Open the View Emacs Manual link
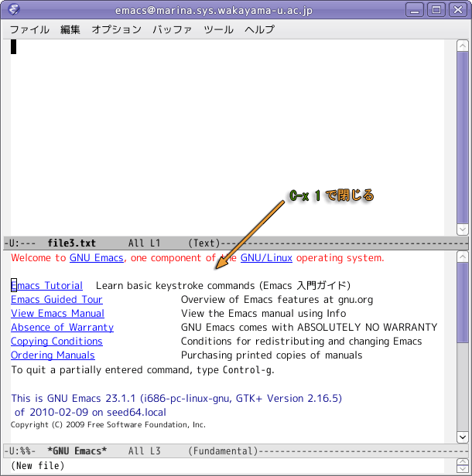The image size is (472, 476). [57, 313]
